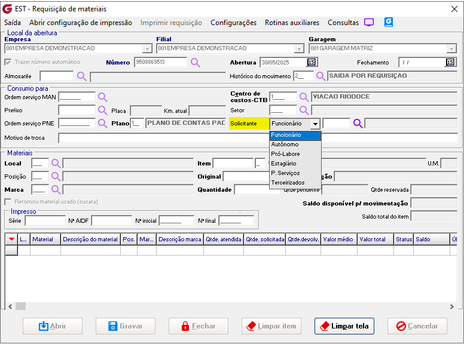Expand Filial dropdown
The height and width of the screenshot is (344, 464).
(x=299, y=48)
